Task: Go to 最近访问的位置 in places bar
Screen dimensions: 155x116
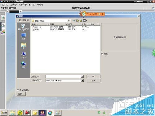Action: point(24,28)
